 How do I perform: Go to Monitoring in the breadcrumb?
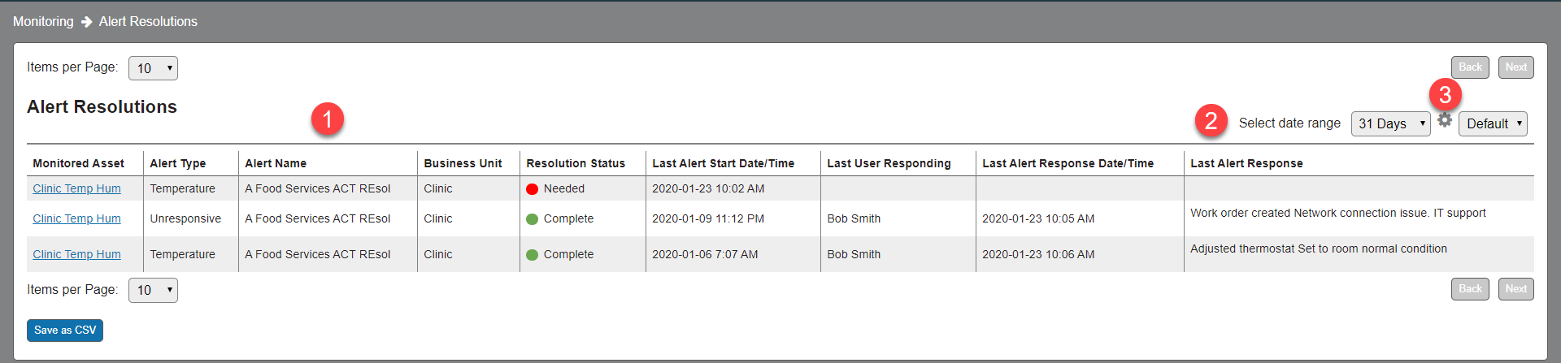(x=43, y=22)
